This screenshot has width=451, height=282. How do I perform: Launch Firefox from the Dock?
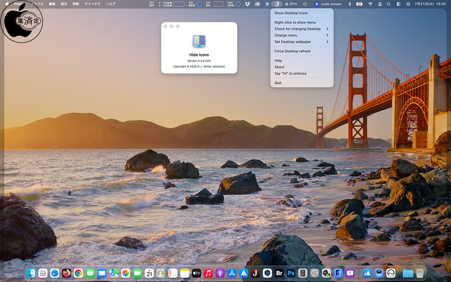click(x=66, y=273)
